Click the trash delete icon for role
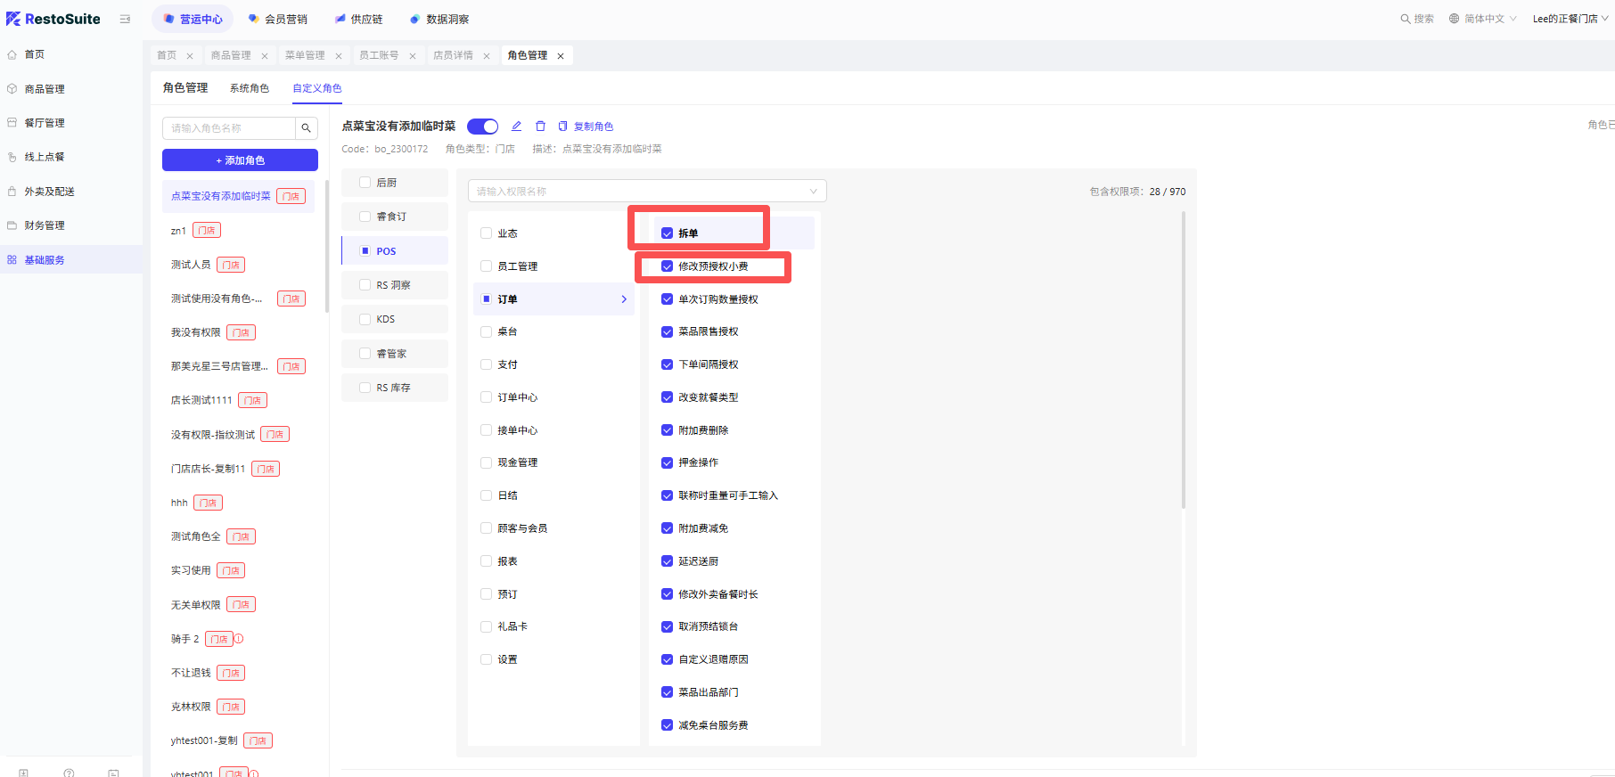1615x777 pixels. tap(540, 127)
